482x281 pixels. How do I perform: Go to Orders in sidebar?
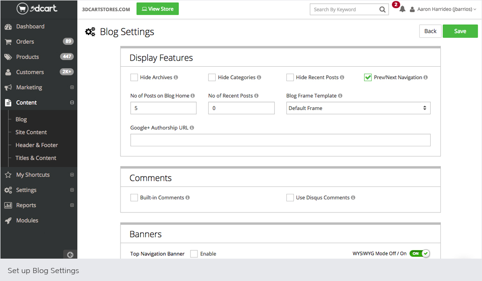[25, 41]
